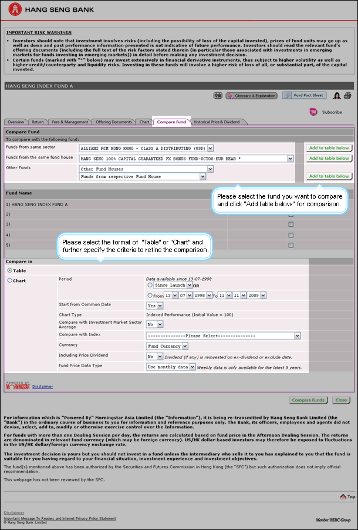Image resolution: width=358 pixels, height=530 pixels.
Task: Open the Including Price Dividend dropdown
Action: 155,357
